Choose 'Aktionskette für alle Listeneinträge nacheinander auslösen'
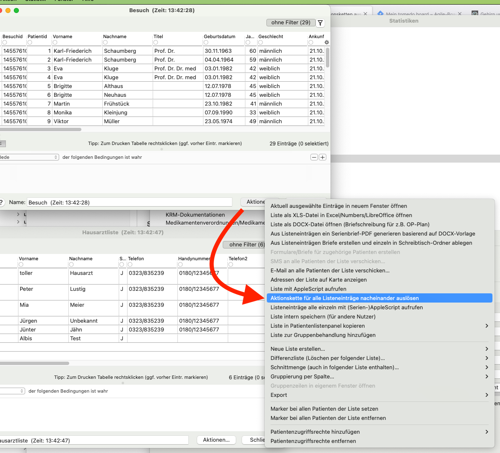 tap(379, 298)
